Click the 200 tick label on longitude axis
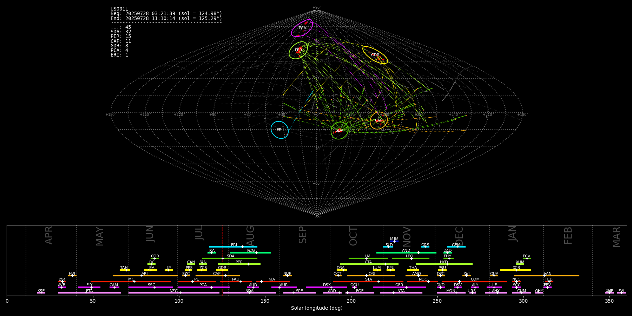This screenshot has height=316, width=632. [351, 301]
